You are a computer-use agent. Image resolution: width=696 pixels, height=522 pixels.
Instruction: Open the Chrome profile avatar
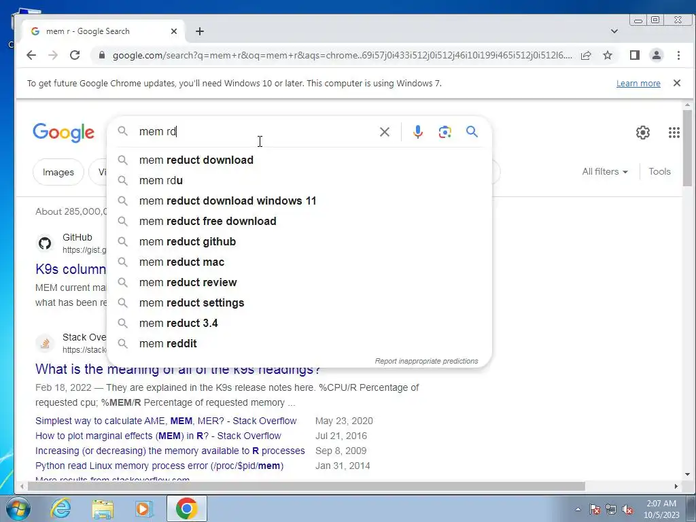pyautogui.click(x=657, y=55)
